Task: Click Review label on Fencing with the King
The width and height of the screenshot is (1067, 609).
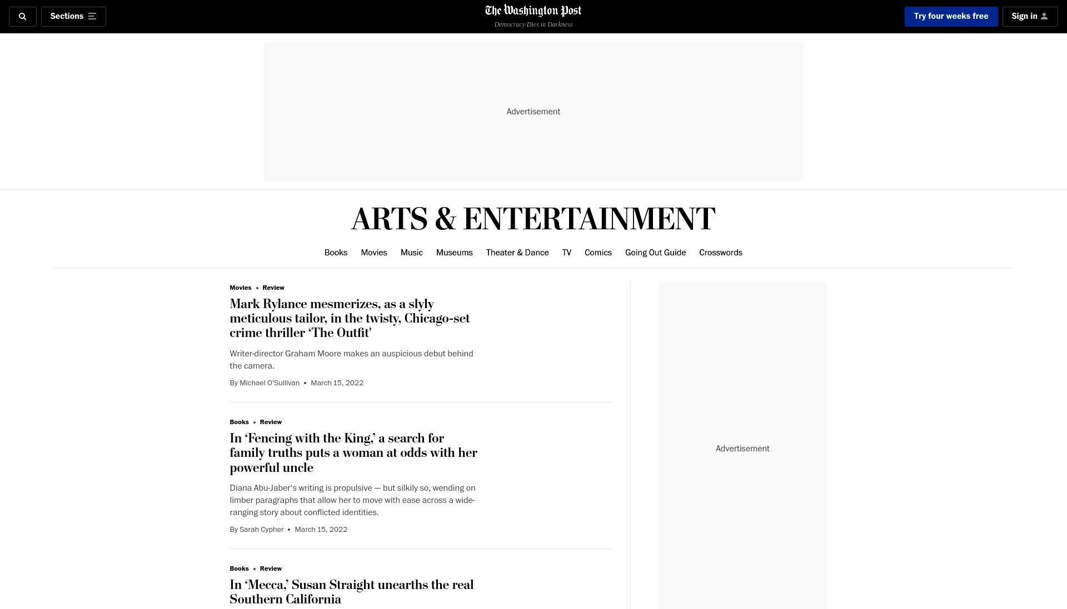Action: coord(271,422)
